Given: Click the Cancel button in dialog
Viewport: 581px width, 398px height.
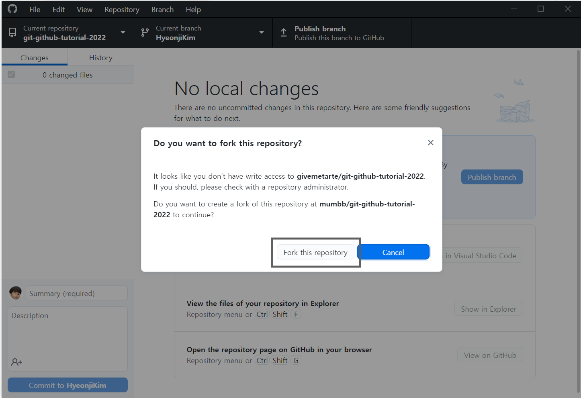Looking at the screenshot, I should [x=393, y=252].
